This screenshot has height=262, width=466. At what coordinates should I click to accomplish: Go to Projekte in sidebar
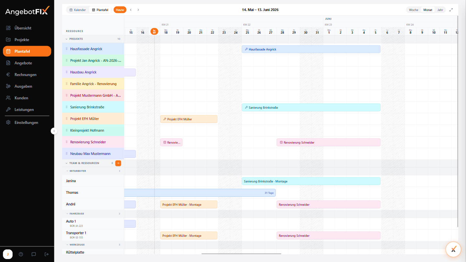tap(27, 40)
